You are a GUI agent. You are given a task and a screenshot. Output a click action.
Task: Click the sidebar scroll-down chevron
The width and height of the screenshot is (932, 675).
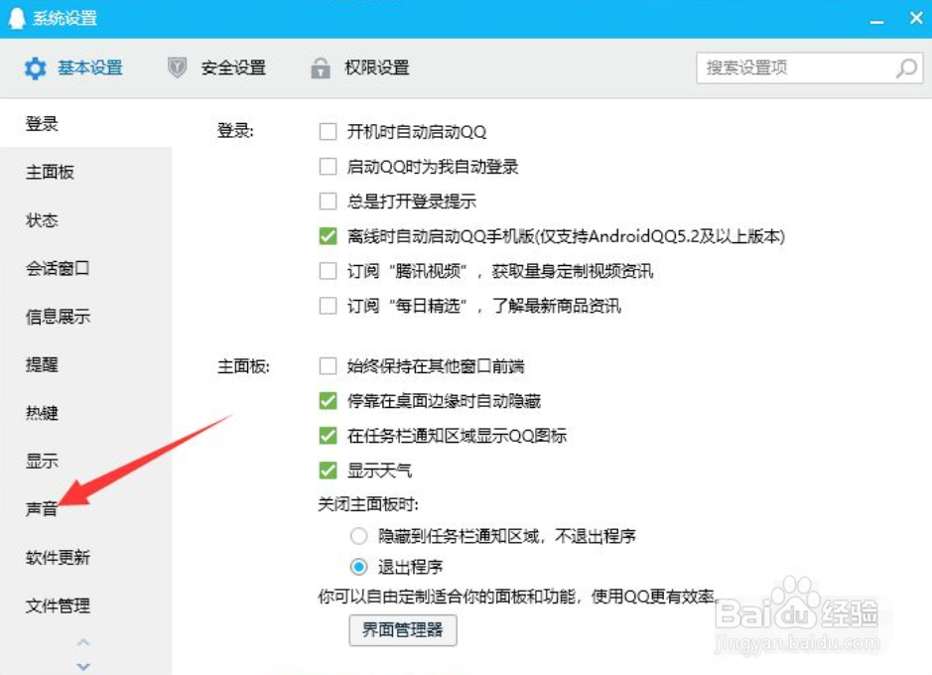pos(83,666)
